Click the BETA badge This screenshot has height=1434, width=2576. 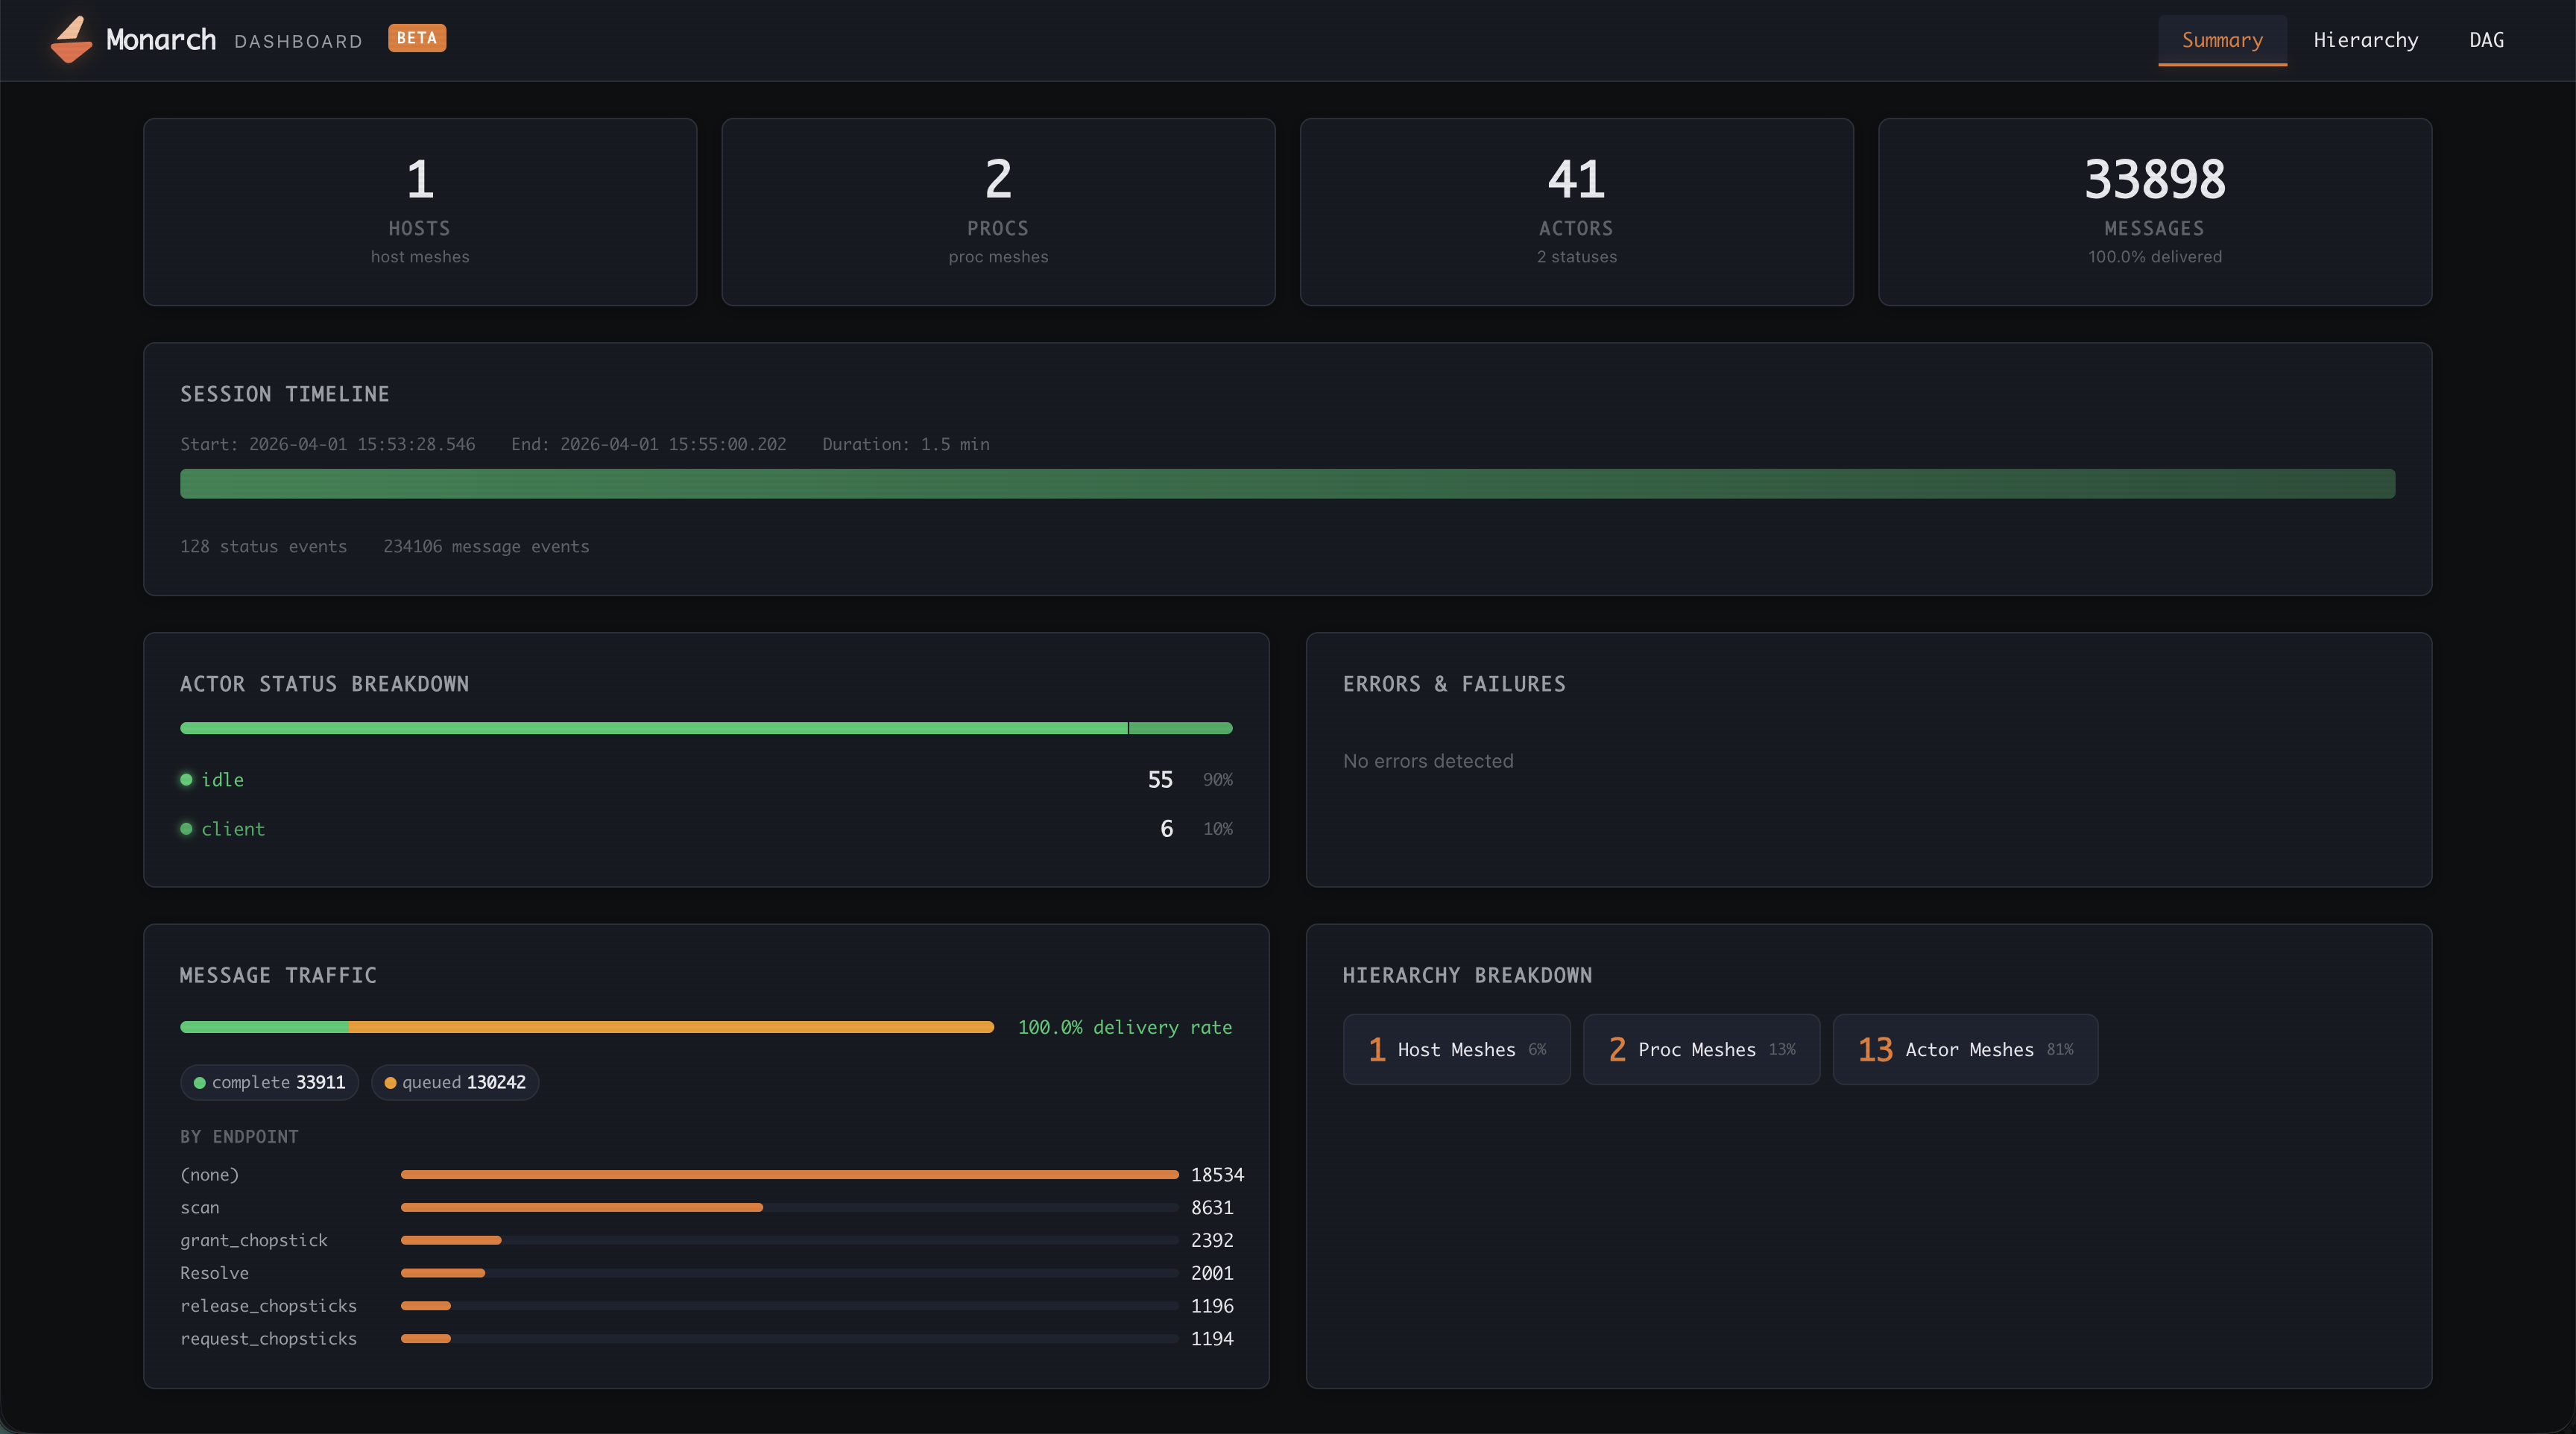click(417, 38)
